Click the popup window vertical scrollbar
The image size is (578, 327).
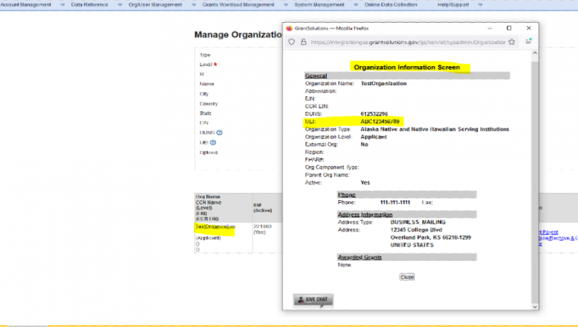pos(535,177)
